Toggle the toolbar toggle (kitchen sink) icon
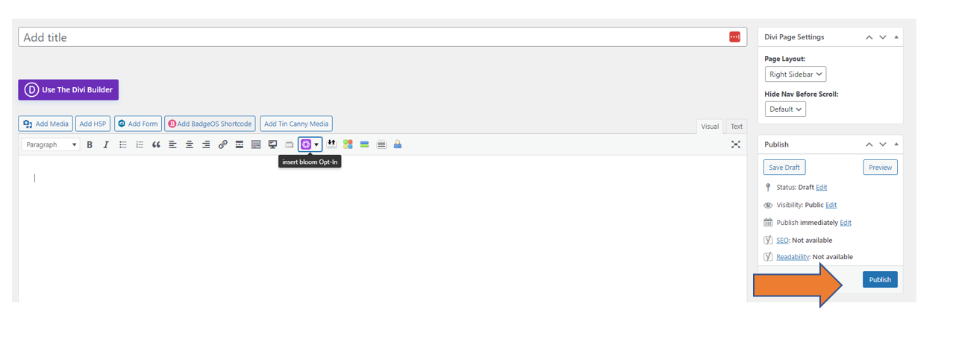Screen dimensions: 956x350 coord(256,144)
